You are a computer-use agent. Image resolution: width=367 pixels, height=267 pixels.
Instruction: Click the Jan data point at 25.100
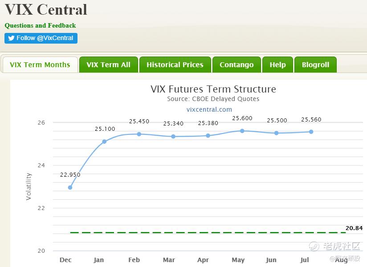tap(104, 142)
